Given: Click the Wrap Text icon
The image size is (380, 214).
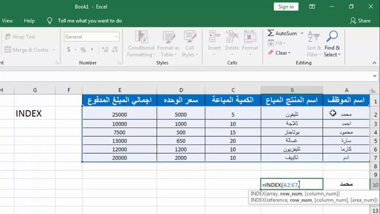Looking at the screenshot, I should (x=8, y=37).
